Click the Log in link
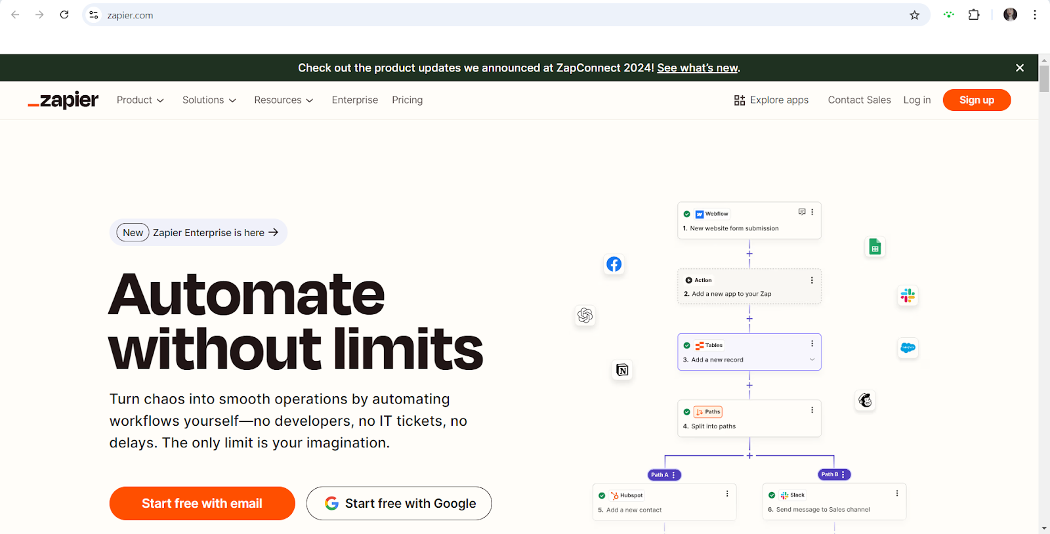This screenshot has width=1050, height=534. (x=917, y=100)
